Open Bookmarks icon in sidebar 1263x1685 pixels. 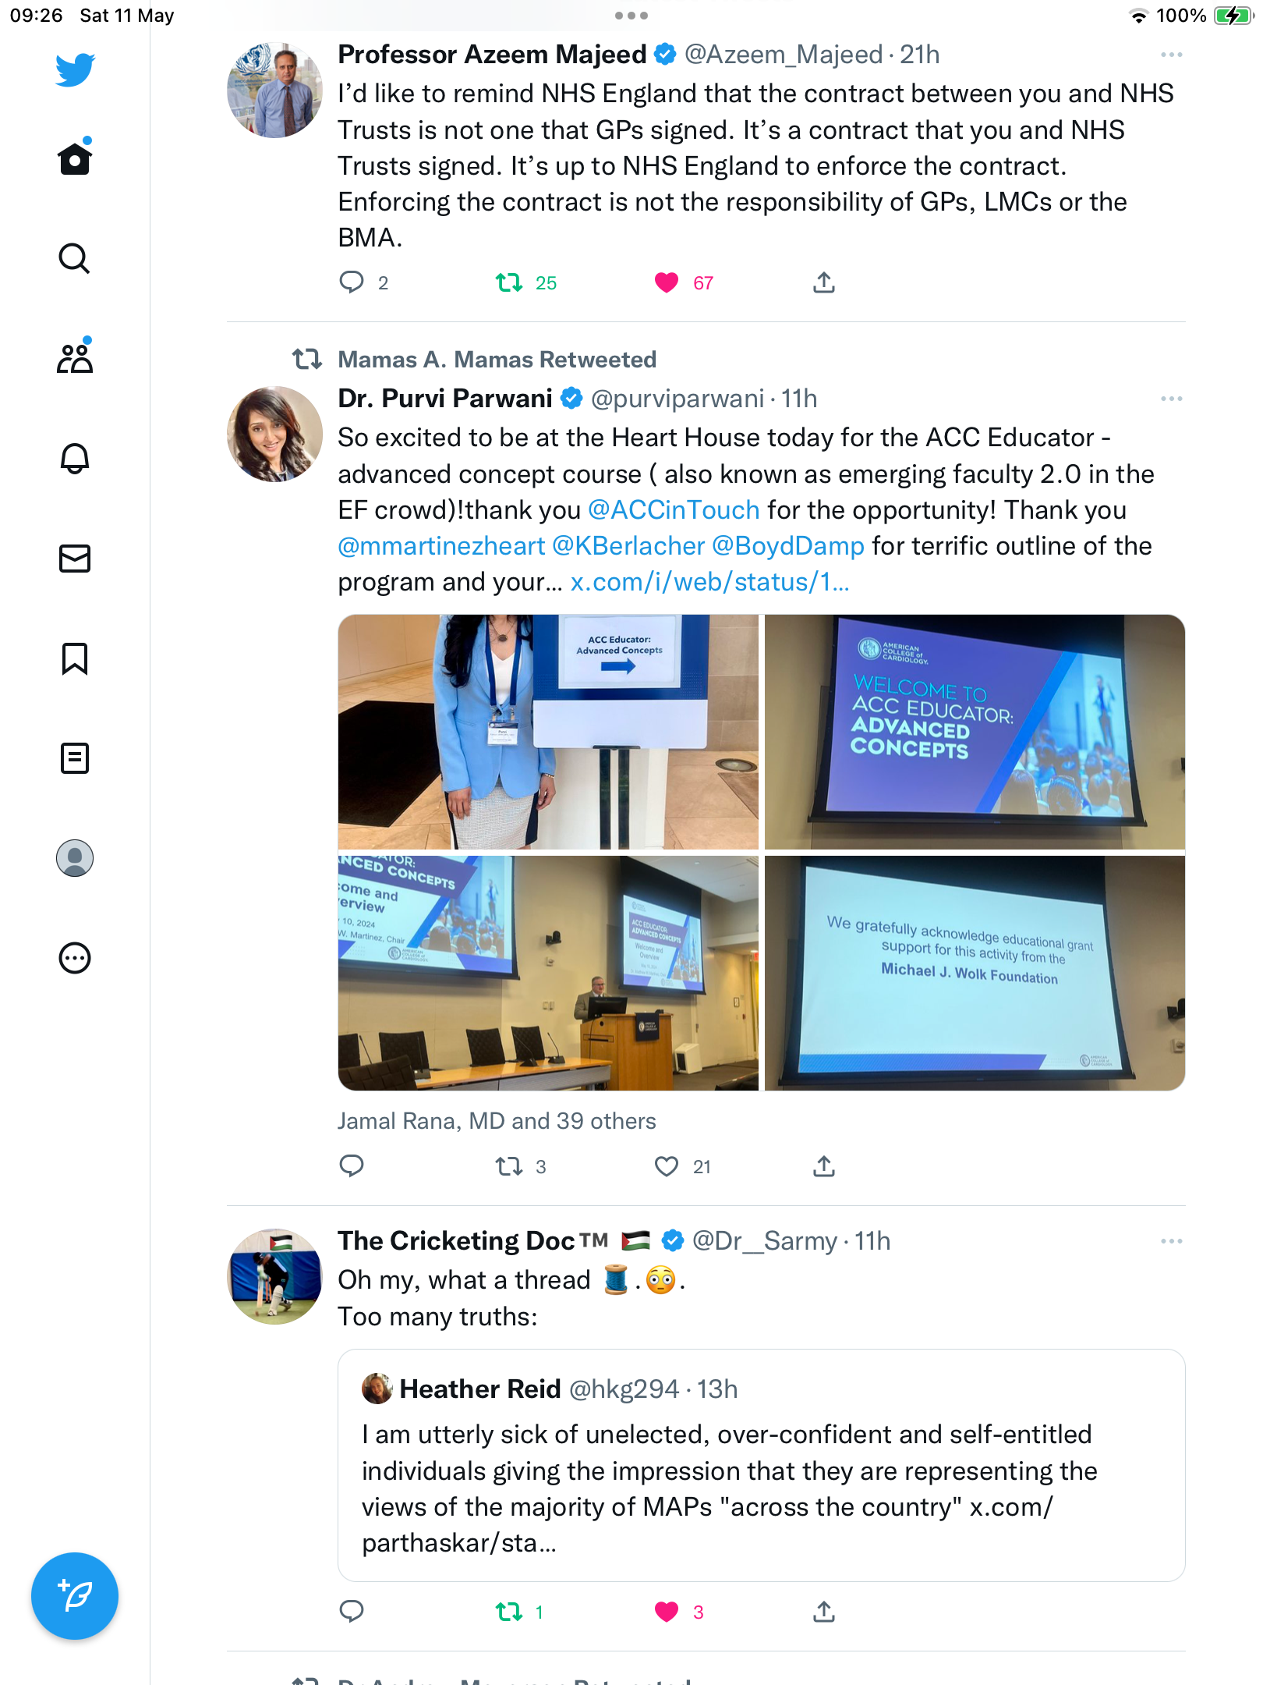click(75, 658)
